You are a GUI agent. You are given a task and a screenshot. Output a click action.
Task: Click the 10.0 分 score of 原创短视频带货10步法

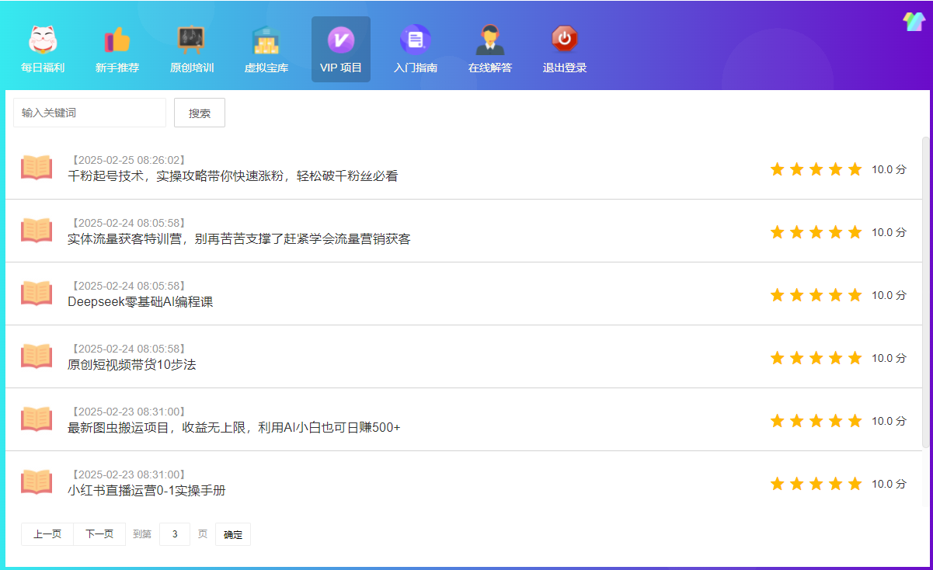(889, 358)
